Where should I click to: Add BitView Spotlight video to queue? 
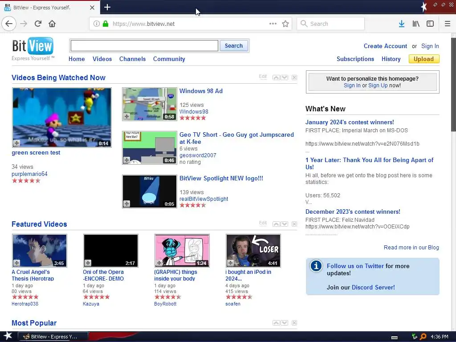click(x=126, y=204)
